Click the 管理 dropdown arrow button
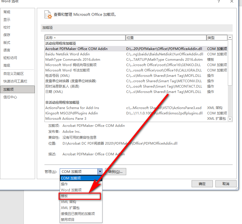 pos(100,172)
